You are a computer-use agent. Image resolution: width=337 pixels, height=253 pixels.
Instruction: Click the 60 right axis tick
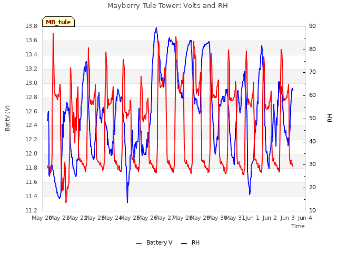click(x=312, y=95)
